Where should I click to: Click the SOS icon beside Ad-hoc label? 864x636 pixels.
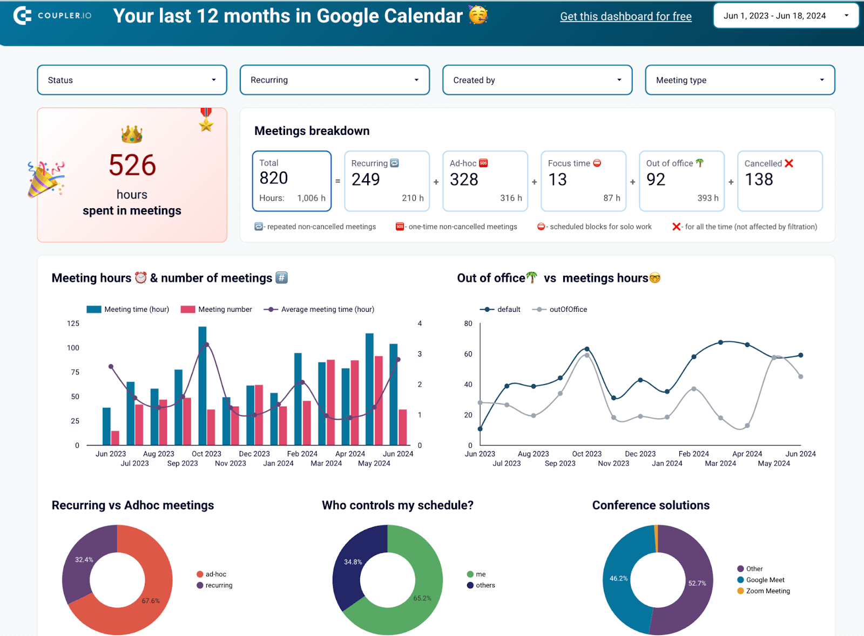pos(483,163)
